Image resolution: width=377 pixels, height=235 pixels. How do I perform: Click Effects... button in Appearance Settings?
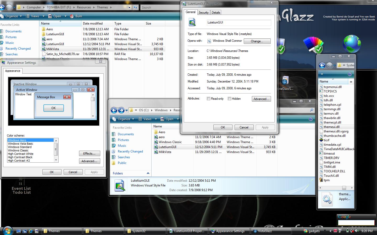[90, 154]
